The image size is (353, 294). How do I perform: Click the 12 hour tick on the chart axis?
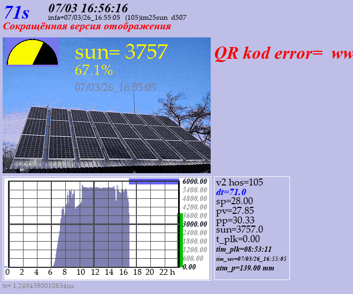(x=95, y=272)
